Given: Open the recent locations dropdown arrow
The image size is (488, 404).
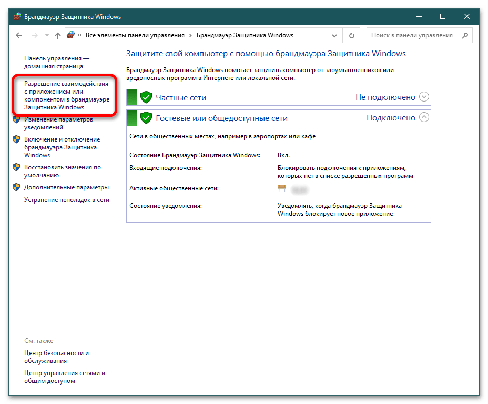Looking at the screenshot, I should (x=46, y=36).
